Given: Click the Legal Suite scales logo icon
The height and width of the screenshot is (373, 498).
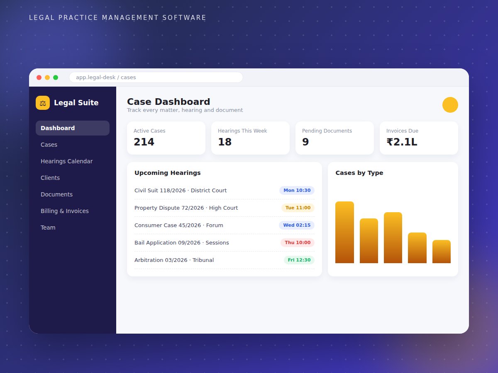Looking at the screenshot, I should [43, 103].
